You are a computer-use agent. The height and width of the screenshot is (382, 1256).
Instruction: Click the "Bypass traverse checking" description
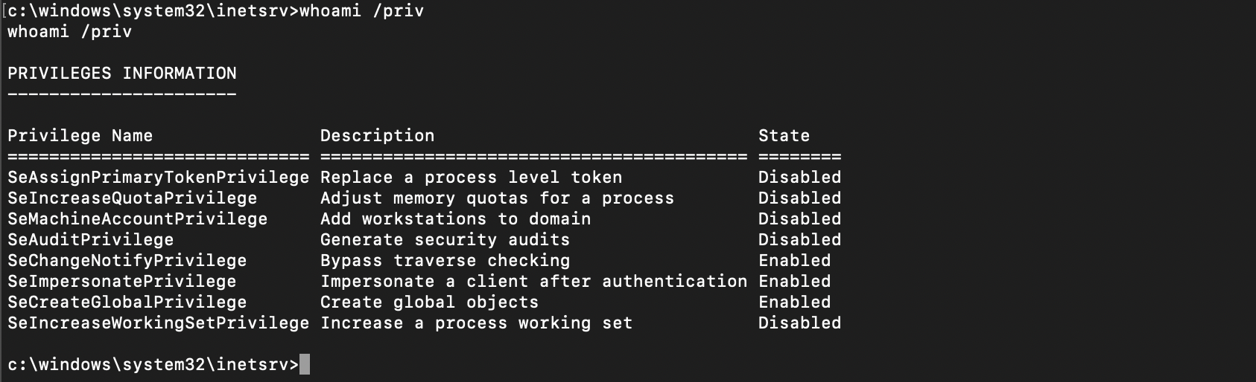(x=445, y=261)
